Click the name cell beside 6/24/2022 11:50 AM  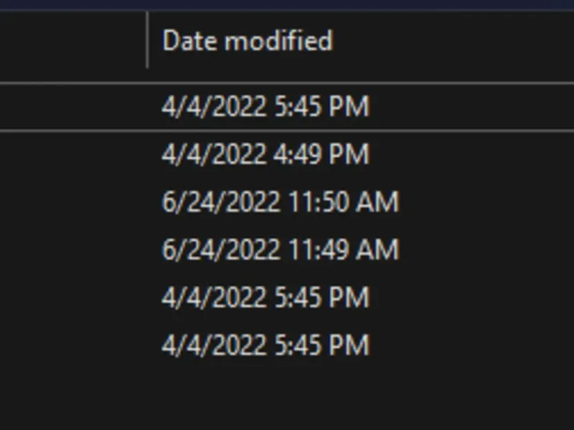(72, 202)
